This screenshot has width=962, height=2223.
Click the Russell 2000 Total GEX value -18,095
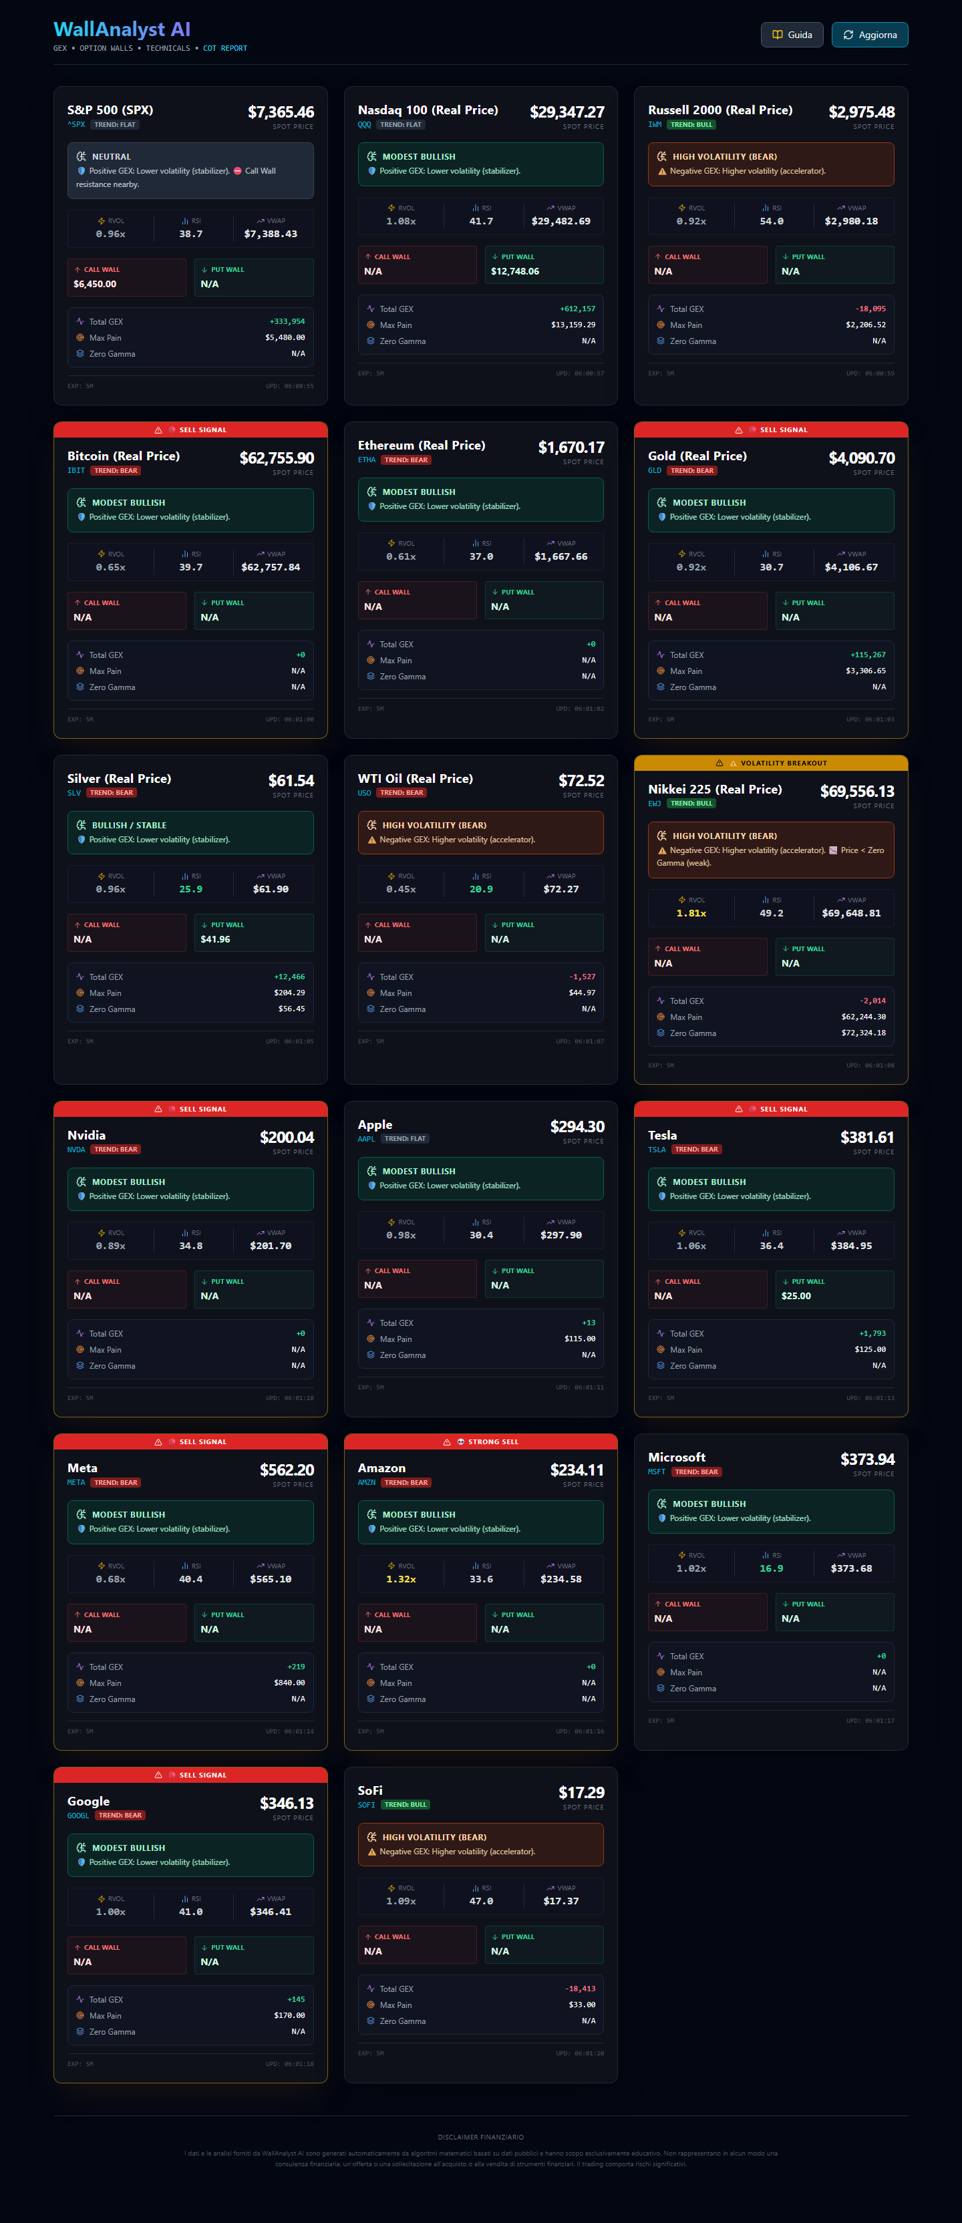tap(870, 308)
